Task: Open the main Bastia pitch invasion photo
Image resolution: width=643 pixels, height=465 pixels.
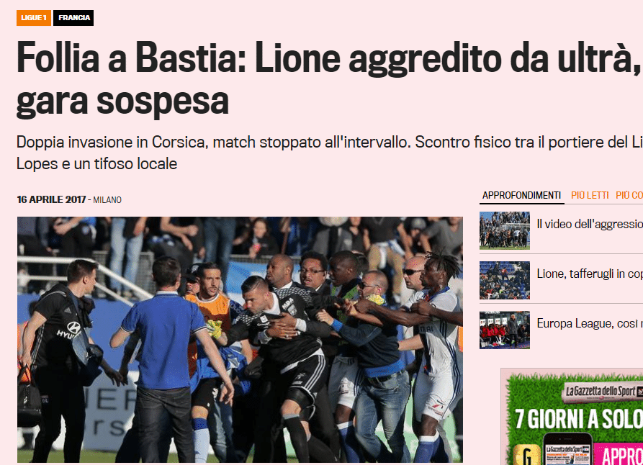Action: pyautogui.click(x=240, y=340)
